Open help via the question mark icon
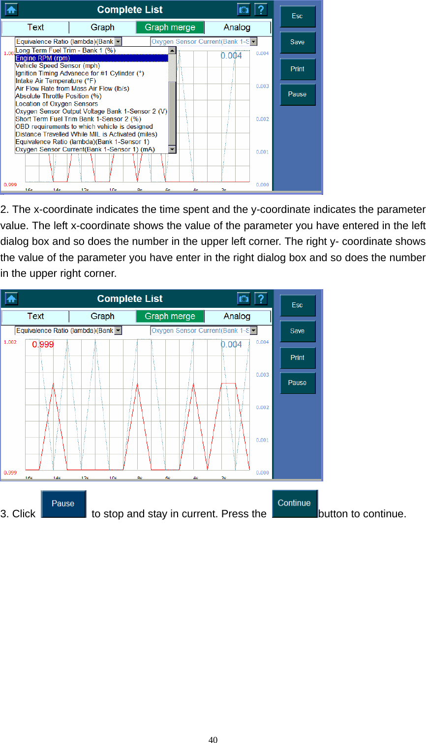The width and height of the screenshot is (426, 743). (x=261, y=9)
